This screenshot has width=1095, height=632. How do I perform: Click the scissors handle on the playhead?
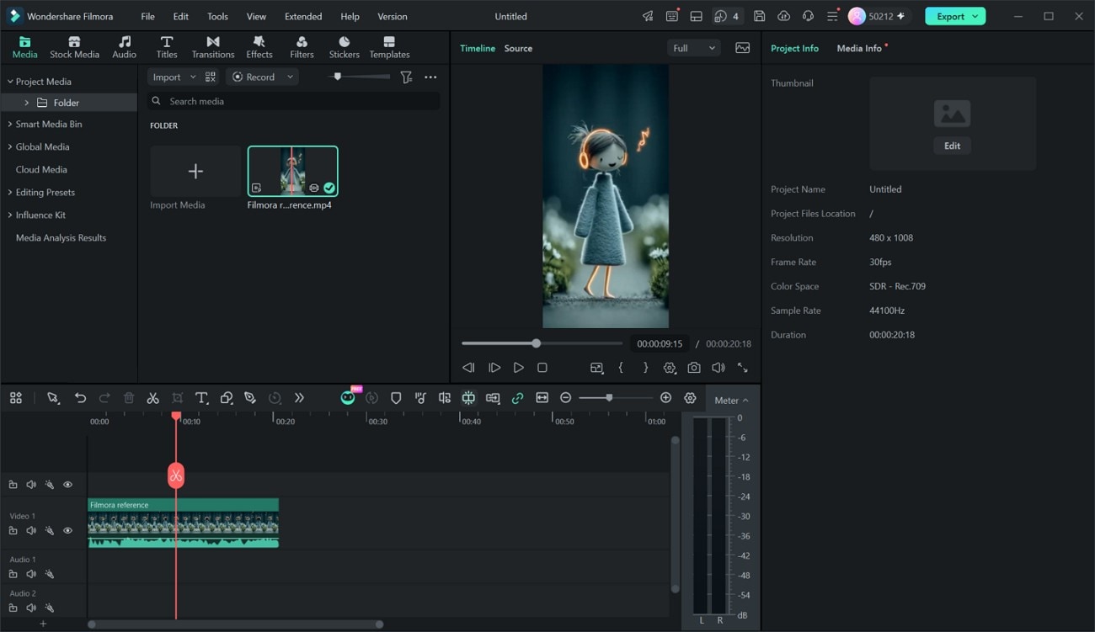[x=175, y=475]
